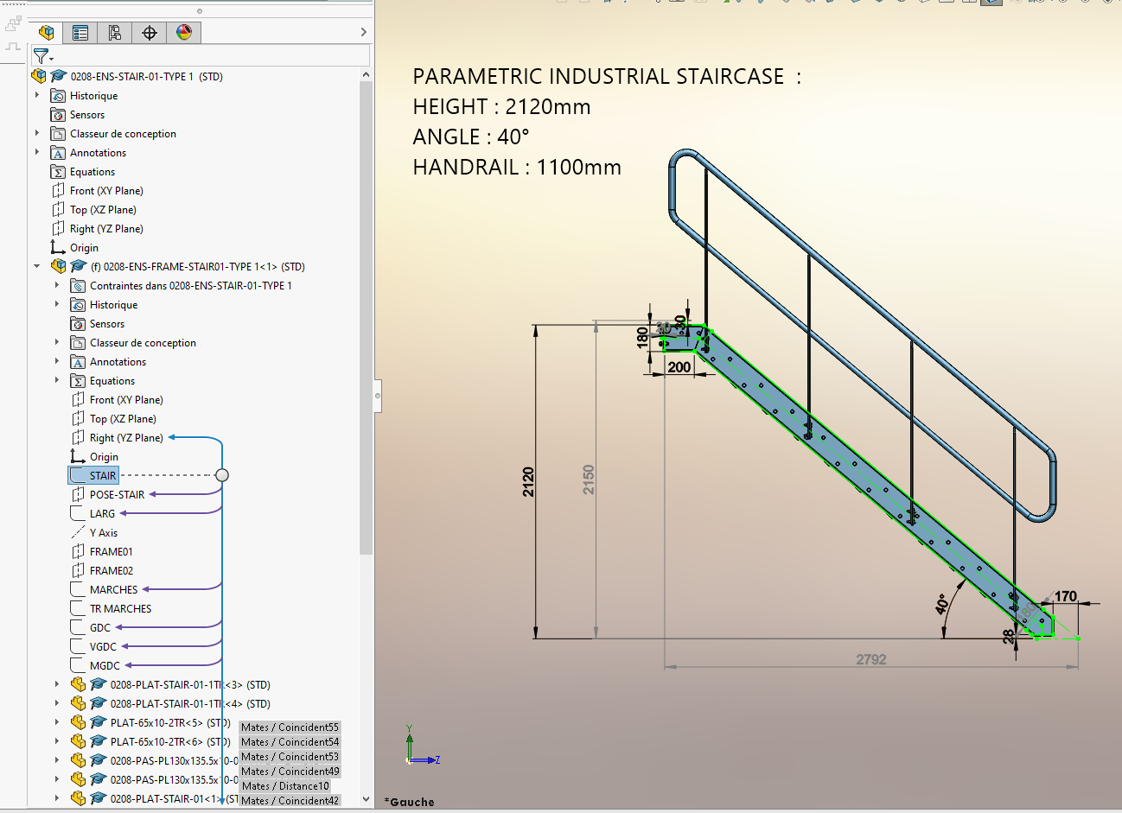Switch to the PropertyManager tab
Viewport: 1122px width, 813px height.
(x=80, y=33)
